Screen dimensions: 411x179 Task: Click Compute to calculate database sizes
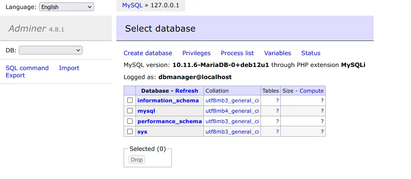tap(312, 91)
